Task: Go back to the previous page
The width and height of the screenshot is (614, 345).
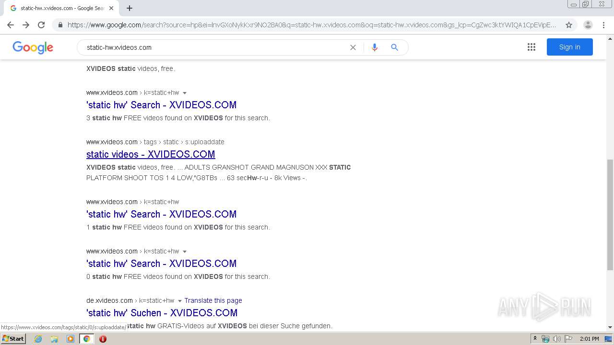Action: (x=11, y=25)
